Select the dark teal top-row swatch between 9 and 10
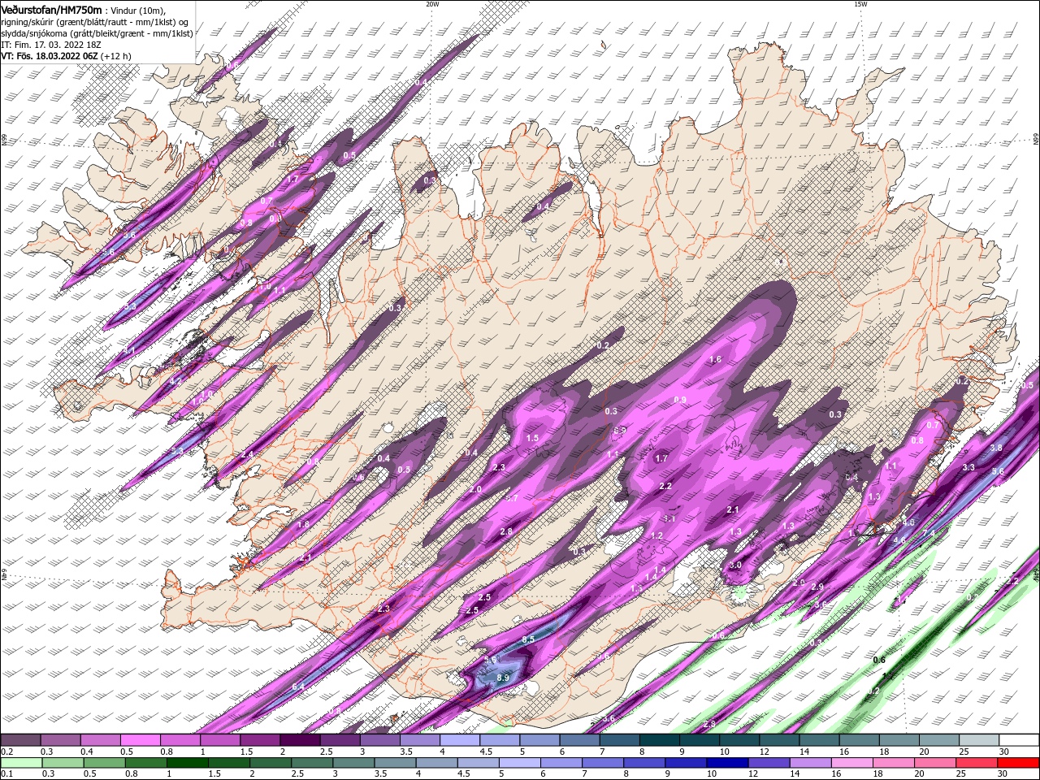Image resolution: width=1040 pixels, height=780 pixels. pos(700,740)
